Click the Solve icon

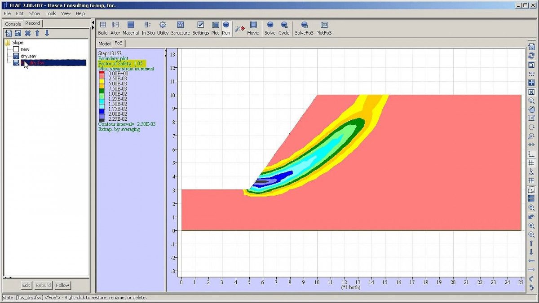pos(270,28)
